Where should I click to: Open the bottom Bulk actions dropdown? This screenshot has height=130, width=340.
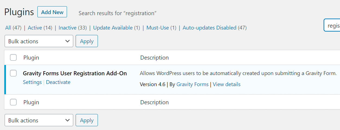[39, 121]
